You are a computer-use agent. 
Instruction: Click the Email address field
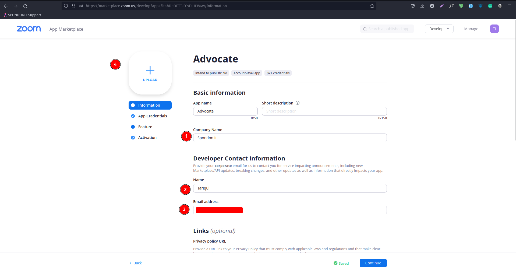click(290, 210)
